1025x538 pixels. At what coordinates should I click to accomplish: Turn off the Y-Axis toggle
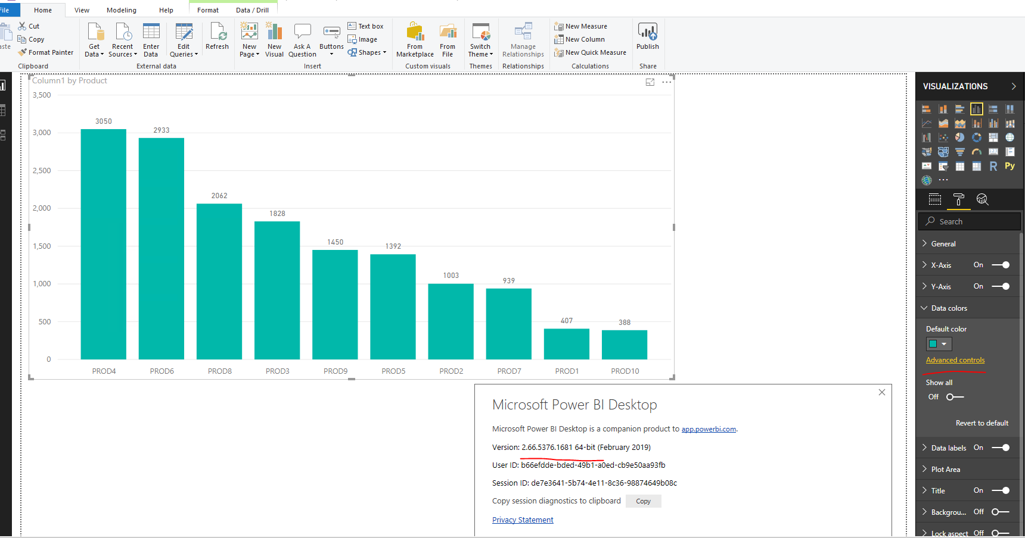[x=1001, y=286]
